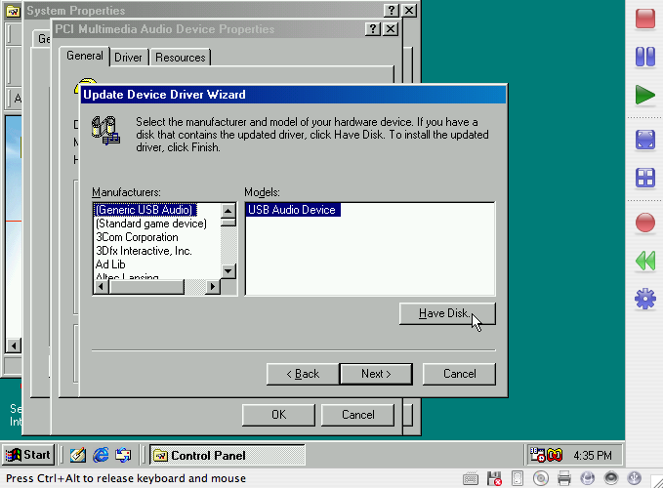Screen dimensions: 663x488
Task: Go Back in the driver wizard
Action: pyautogui.click(x=303, y=374)
